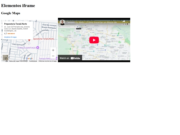Click the 'TERRAZA SANTIAGO' place label

[x=26, y=48]
